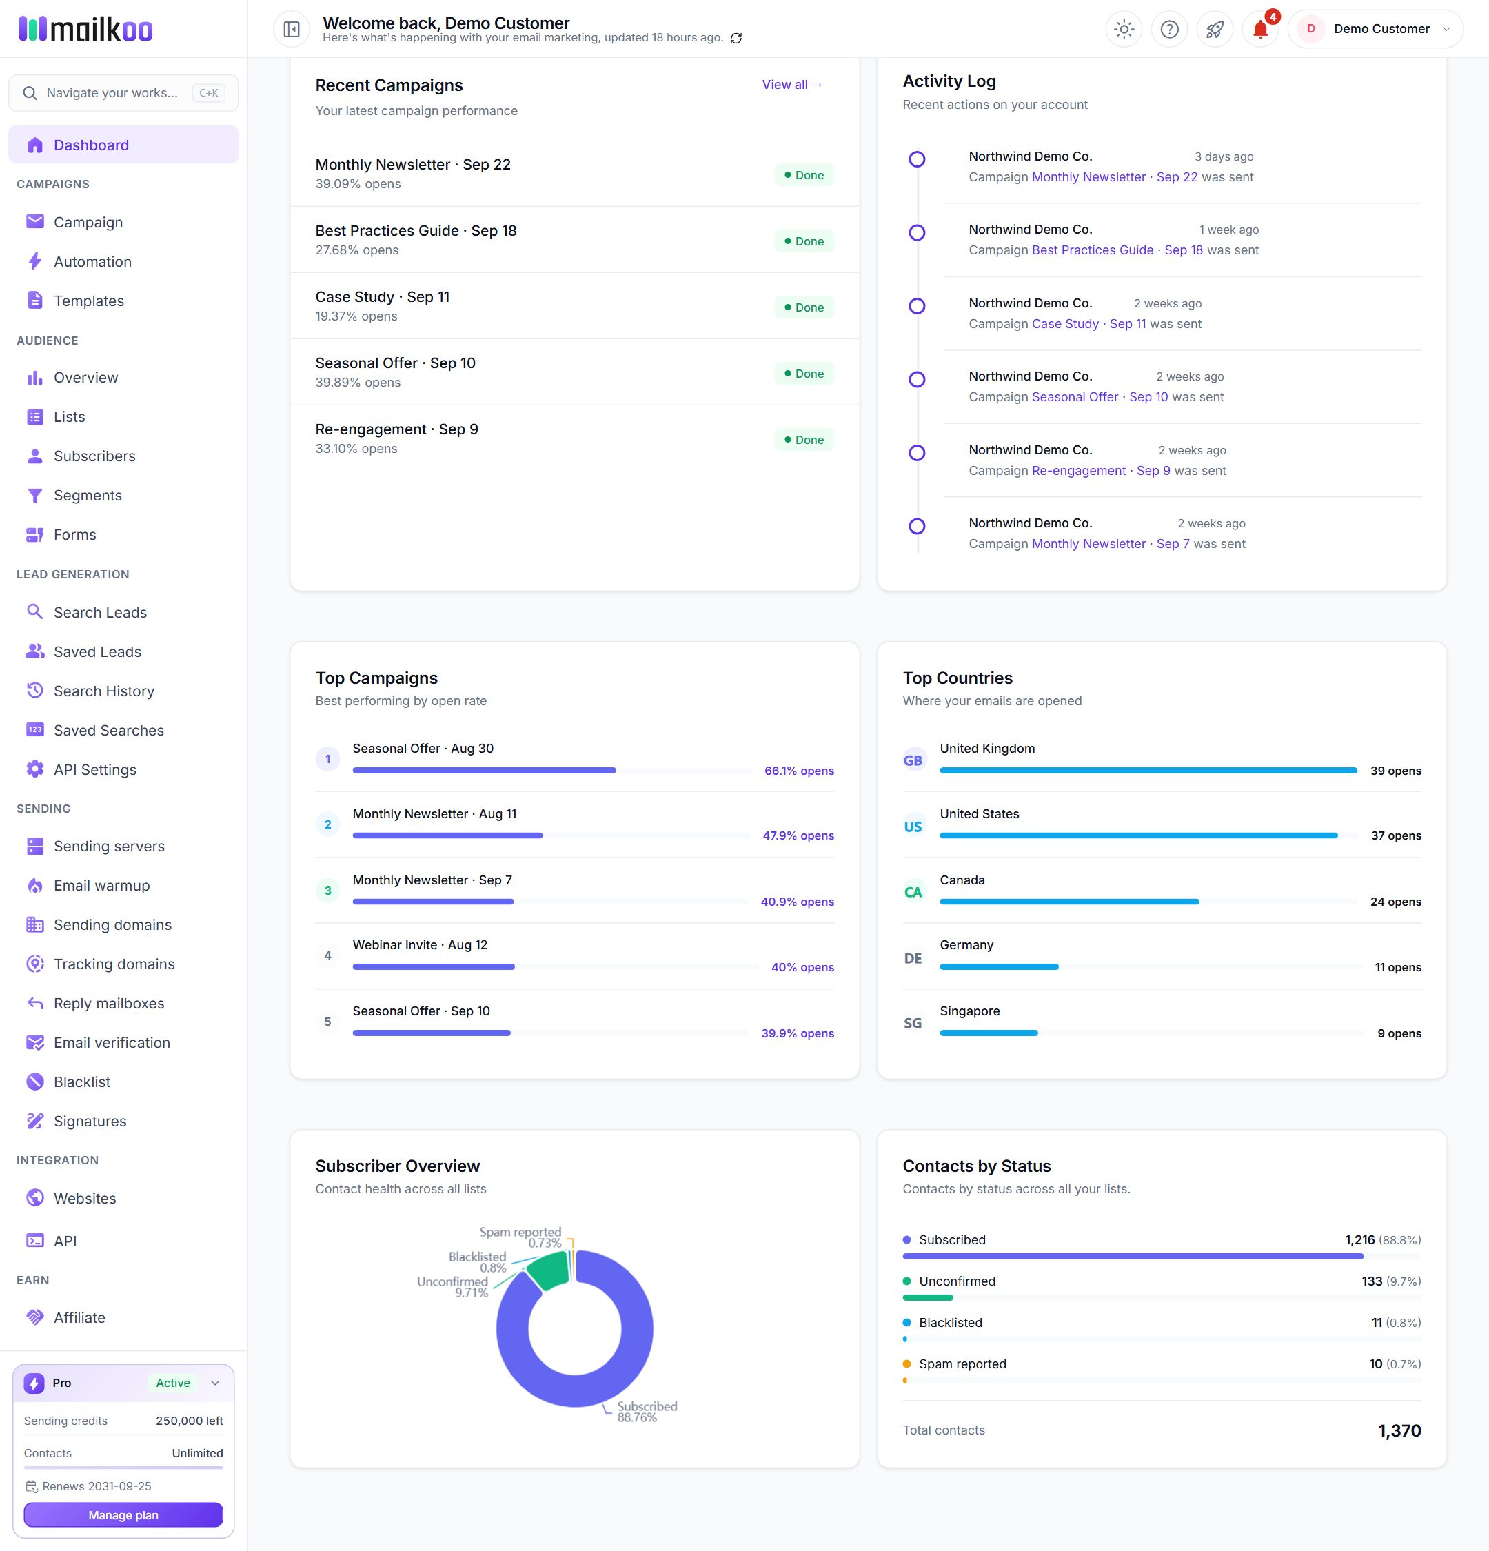Open Best Practices Guide · Sep 18 campaign
This screenshot has height=1551, width=1489.
[x=574, y=240]
